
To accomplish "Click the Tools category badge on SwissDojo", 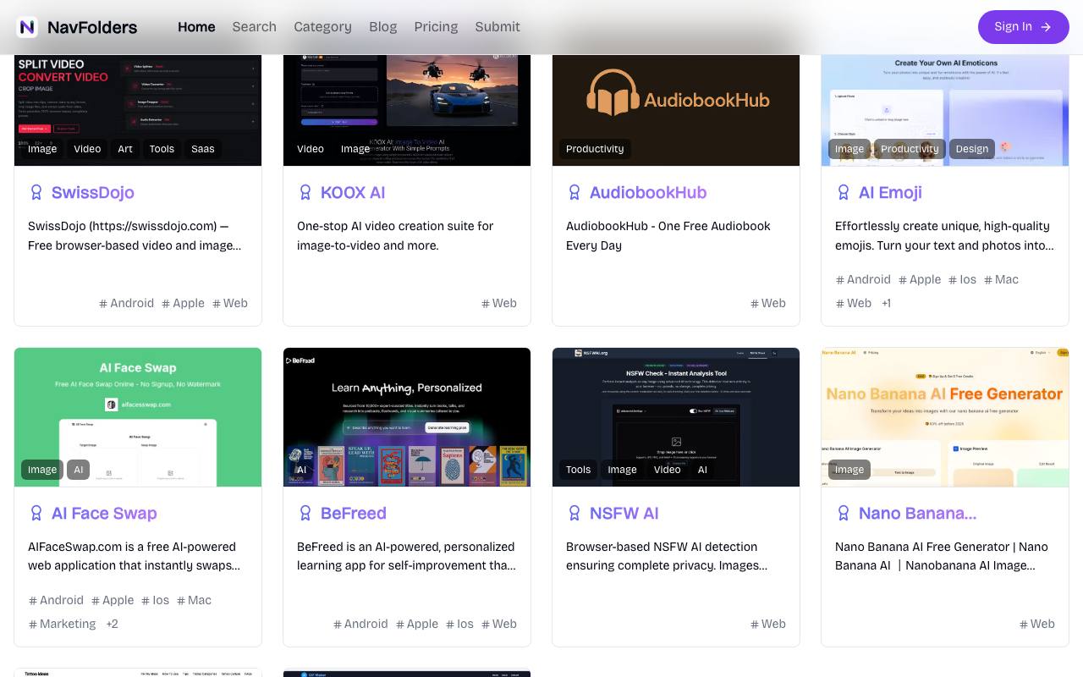I will tap(162, 149).
